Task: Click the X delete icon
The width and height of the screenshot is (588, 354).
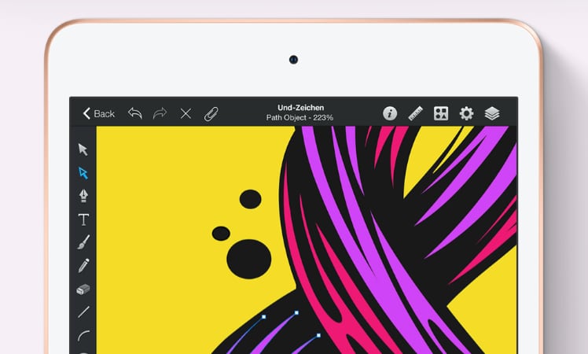Action: point(186,113)
